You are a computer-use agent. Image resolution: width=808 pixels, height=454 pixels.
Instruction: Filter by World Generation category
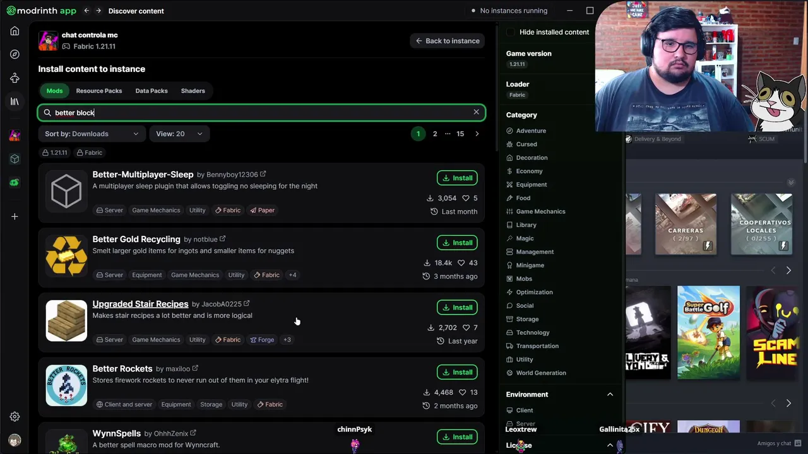pos(536,373)
